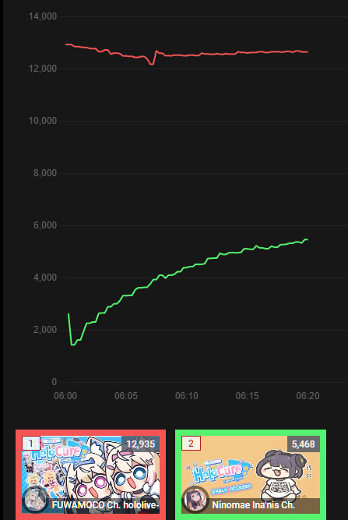The width and height of the screenshot is (348, 520).
Task: Select the rank 1 badge on FUWAMOCO card
Action: (31, 444)
